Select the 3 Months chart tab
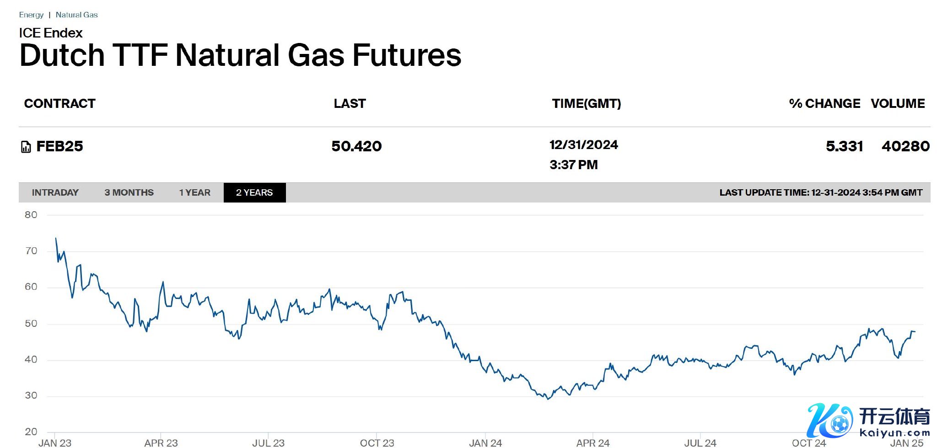Screen dimensions: 937x448 click(x=129, y=192)
